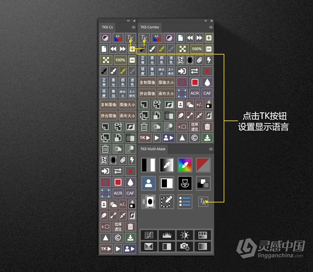Click the TK button in TK8 Combo panel
This screenshot has height=272, width=313.
pos(144,38)
